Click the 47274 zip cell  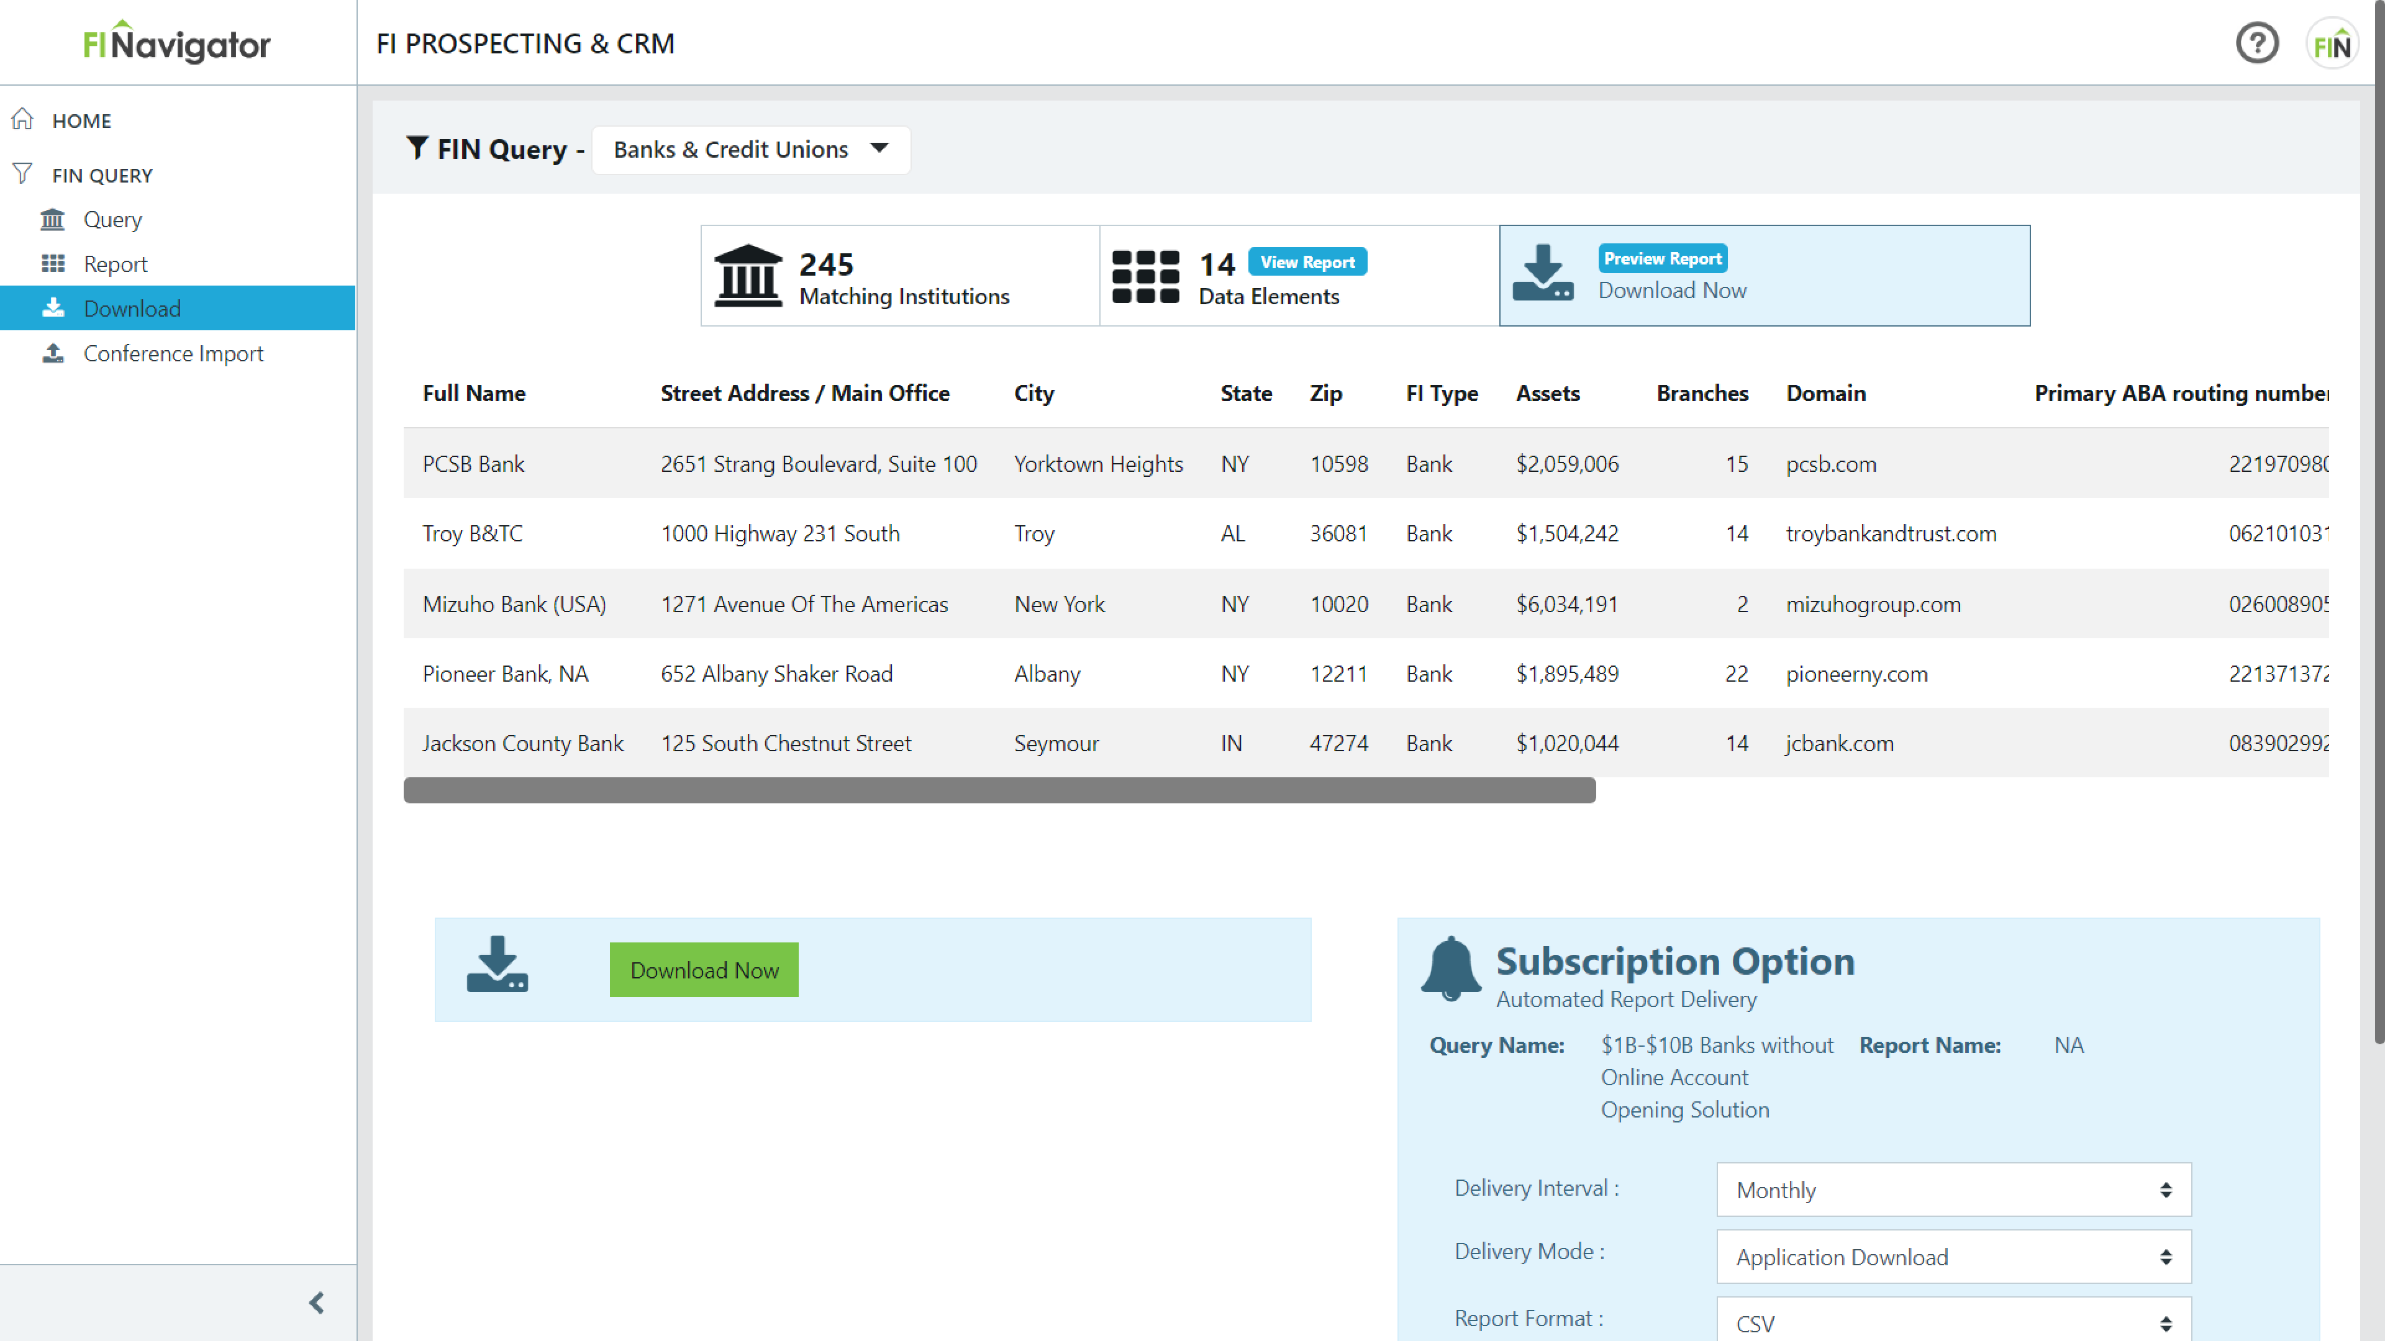coord(1338,743)
